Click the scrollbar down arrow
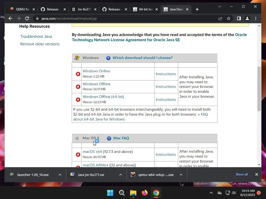266x199 pixels. tap(259, 165)
